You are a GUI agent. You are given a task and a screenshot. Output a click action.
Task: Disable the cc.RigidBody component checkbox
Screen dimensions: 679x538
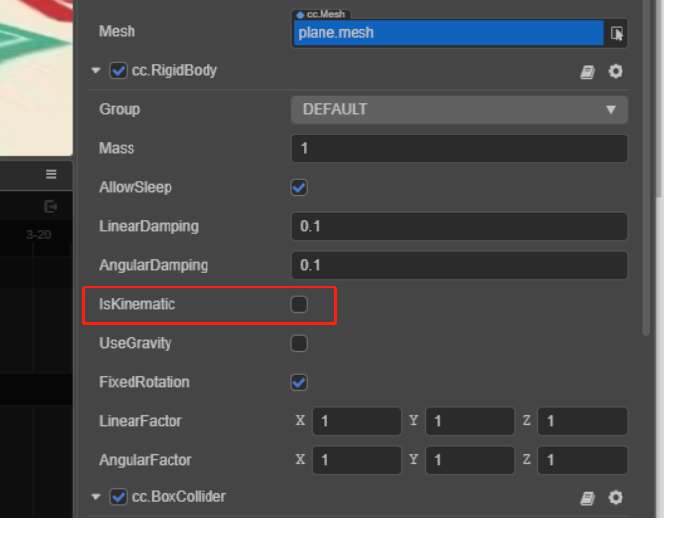119,71
